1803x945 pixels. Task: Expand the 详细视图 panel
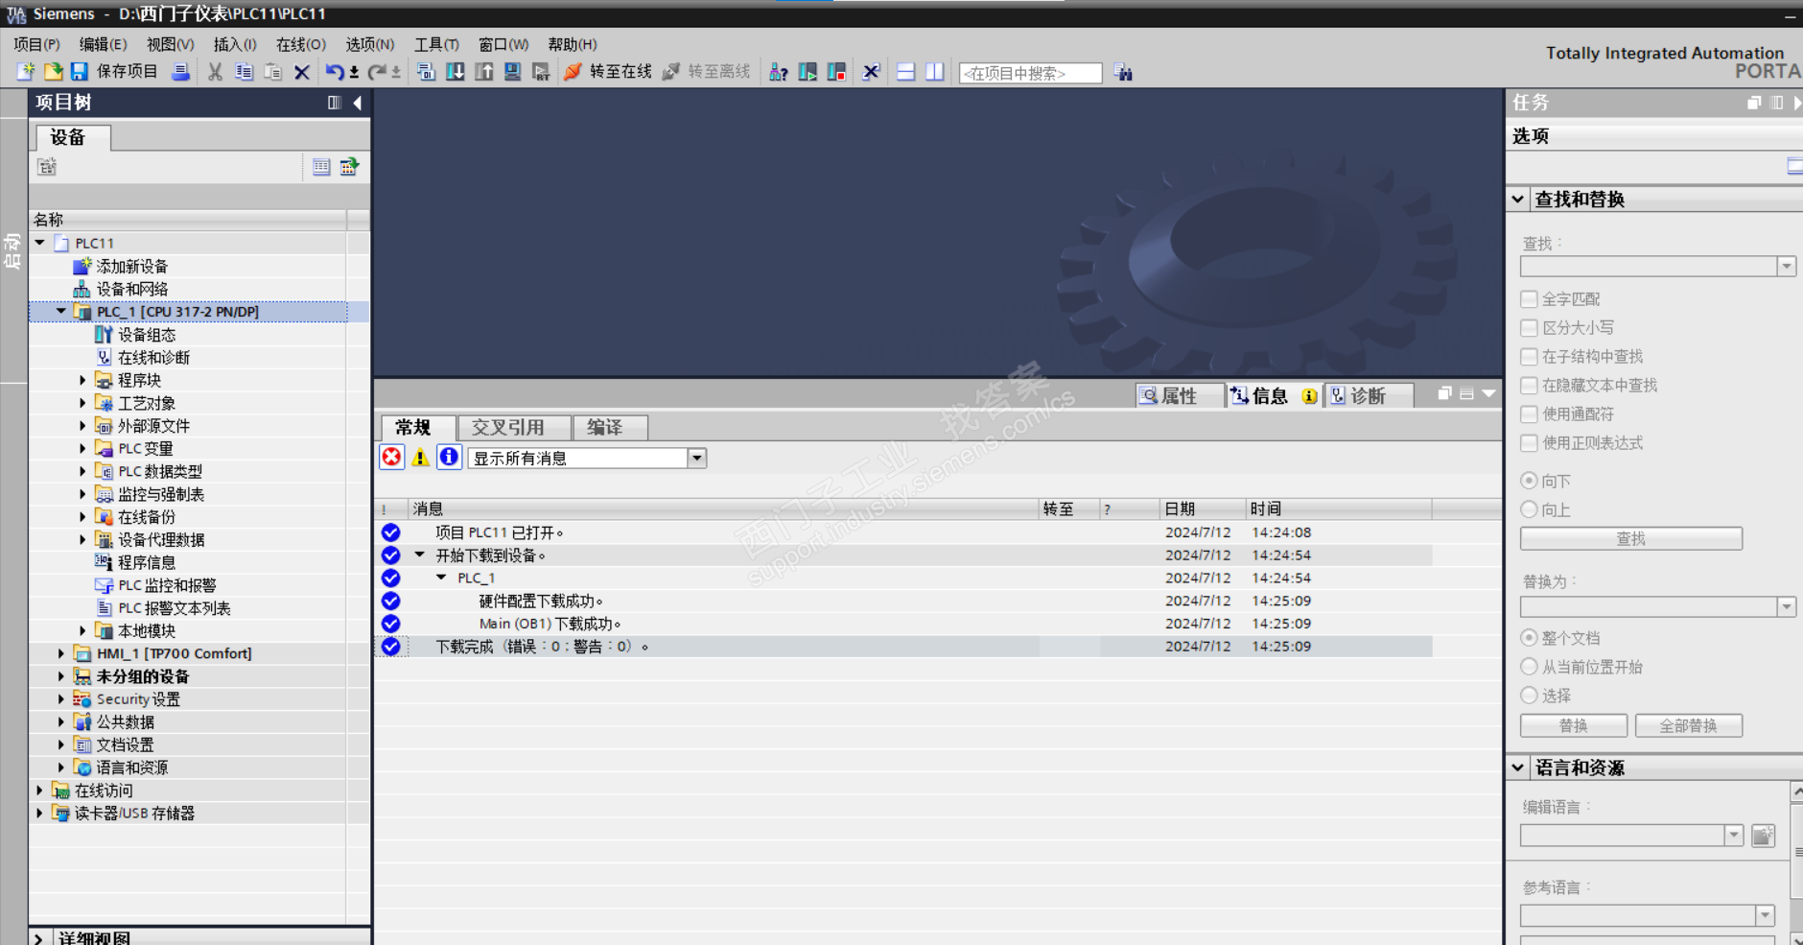point(38,938)
